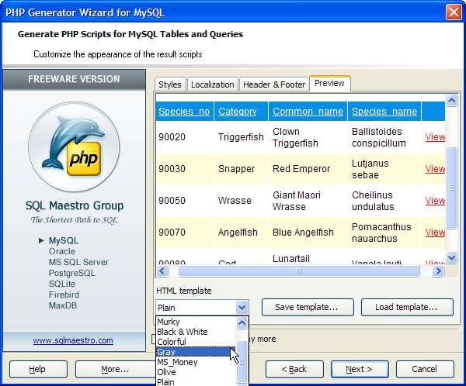
Task: Click preview vertical scrollbar down arrow
Action: tap(451, 257)
